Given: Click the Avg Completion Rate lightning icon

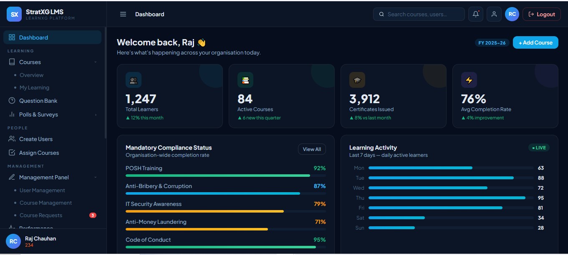Looking at the screenshot, I should [x=469, y=80].
